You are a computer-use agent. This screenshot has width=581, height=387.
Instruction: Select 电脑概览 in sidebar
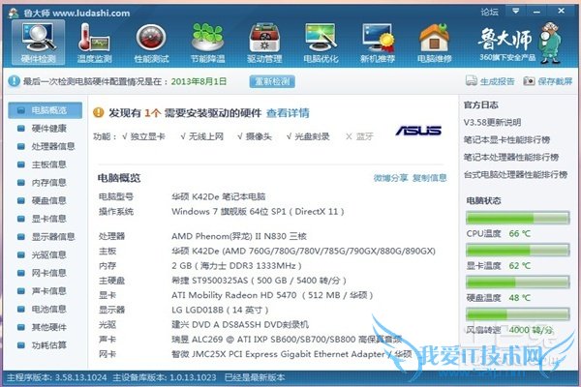point(46,110)
